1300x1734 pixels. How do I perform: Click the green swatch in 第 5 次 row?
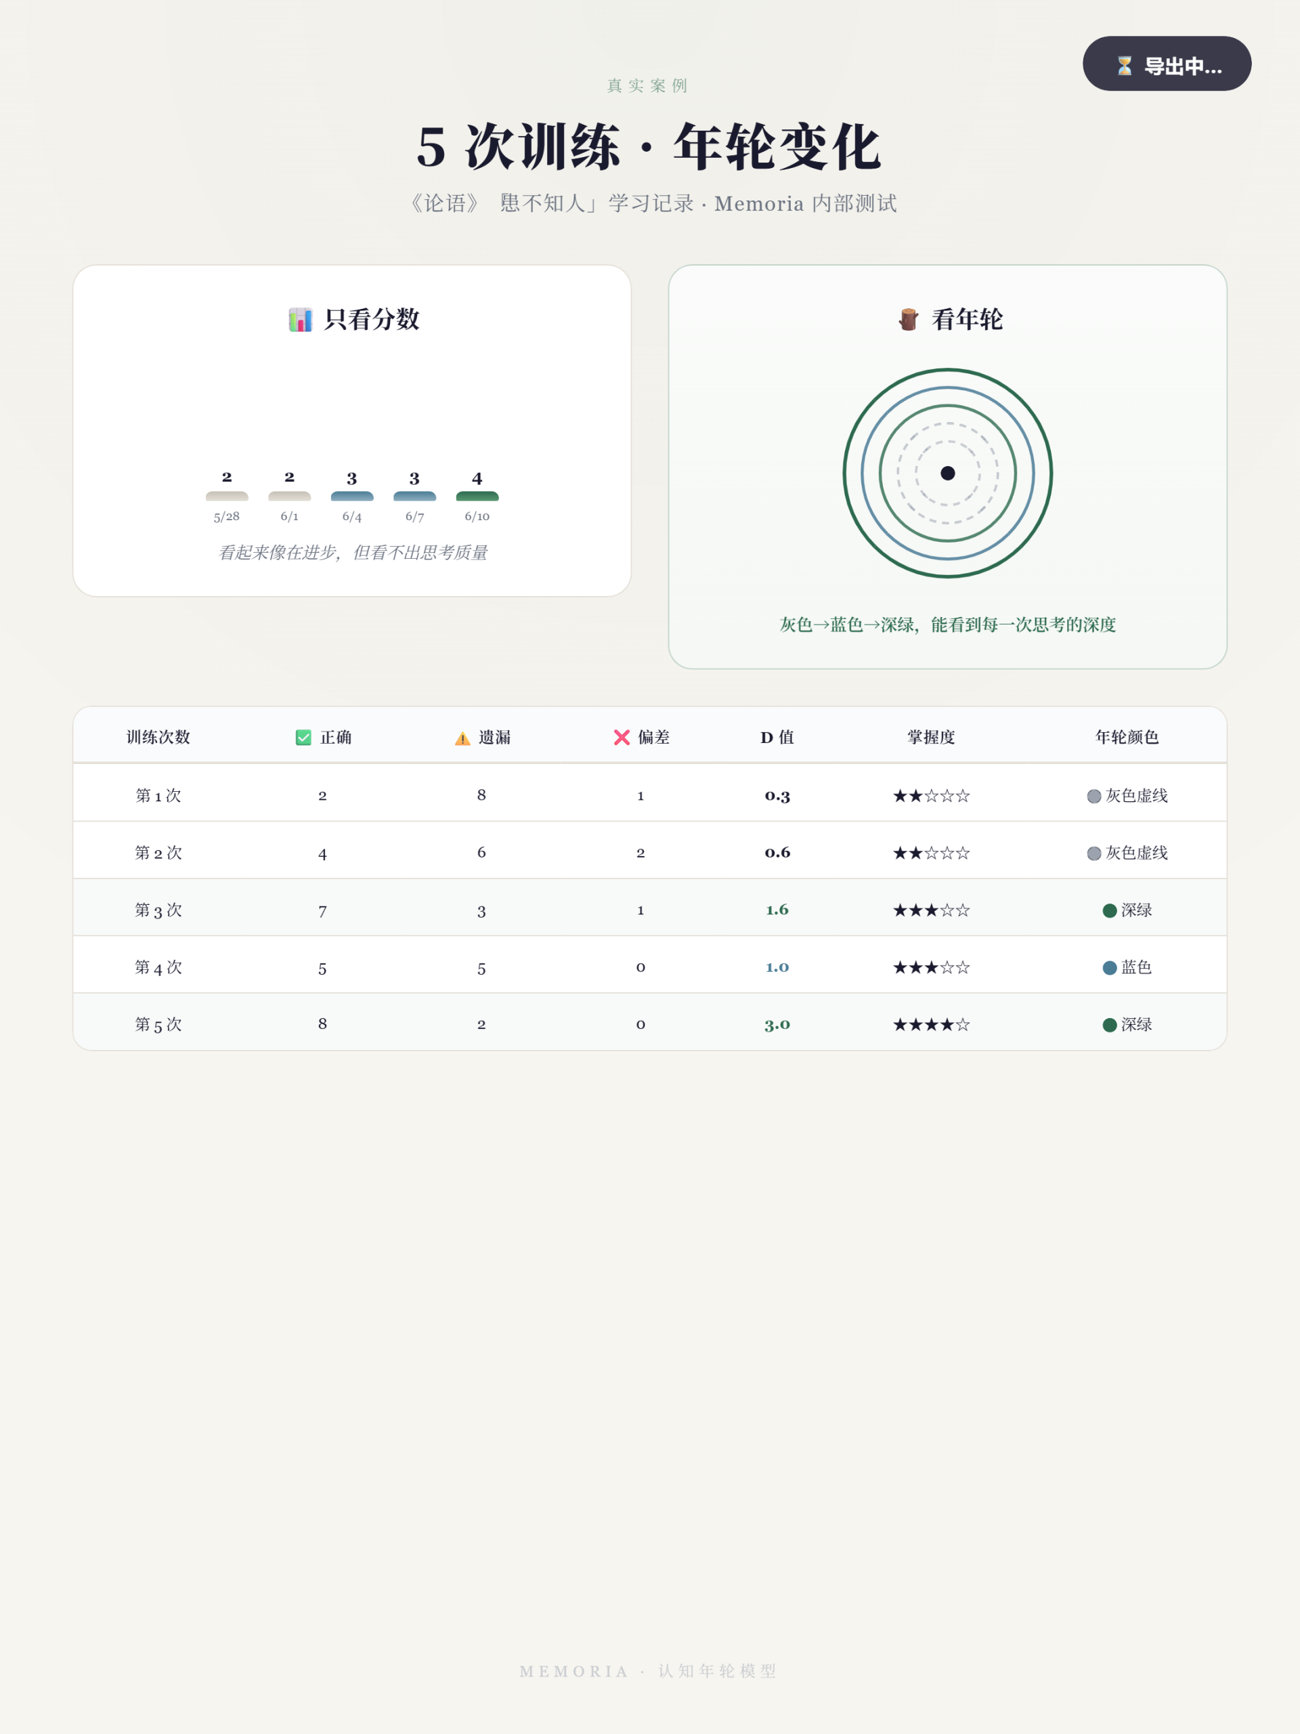pos(1110,1025)
